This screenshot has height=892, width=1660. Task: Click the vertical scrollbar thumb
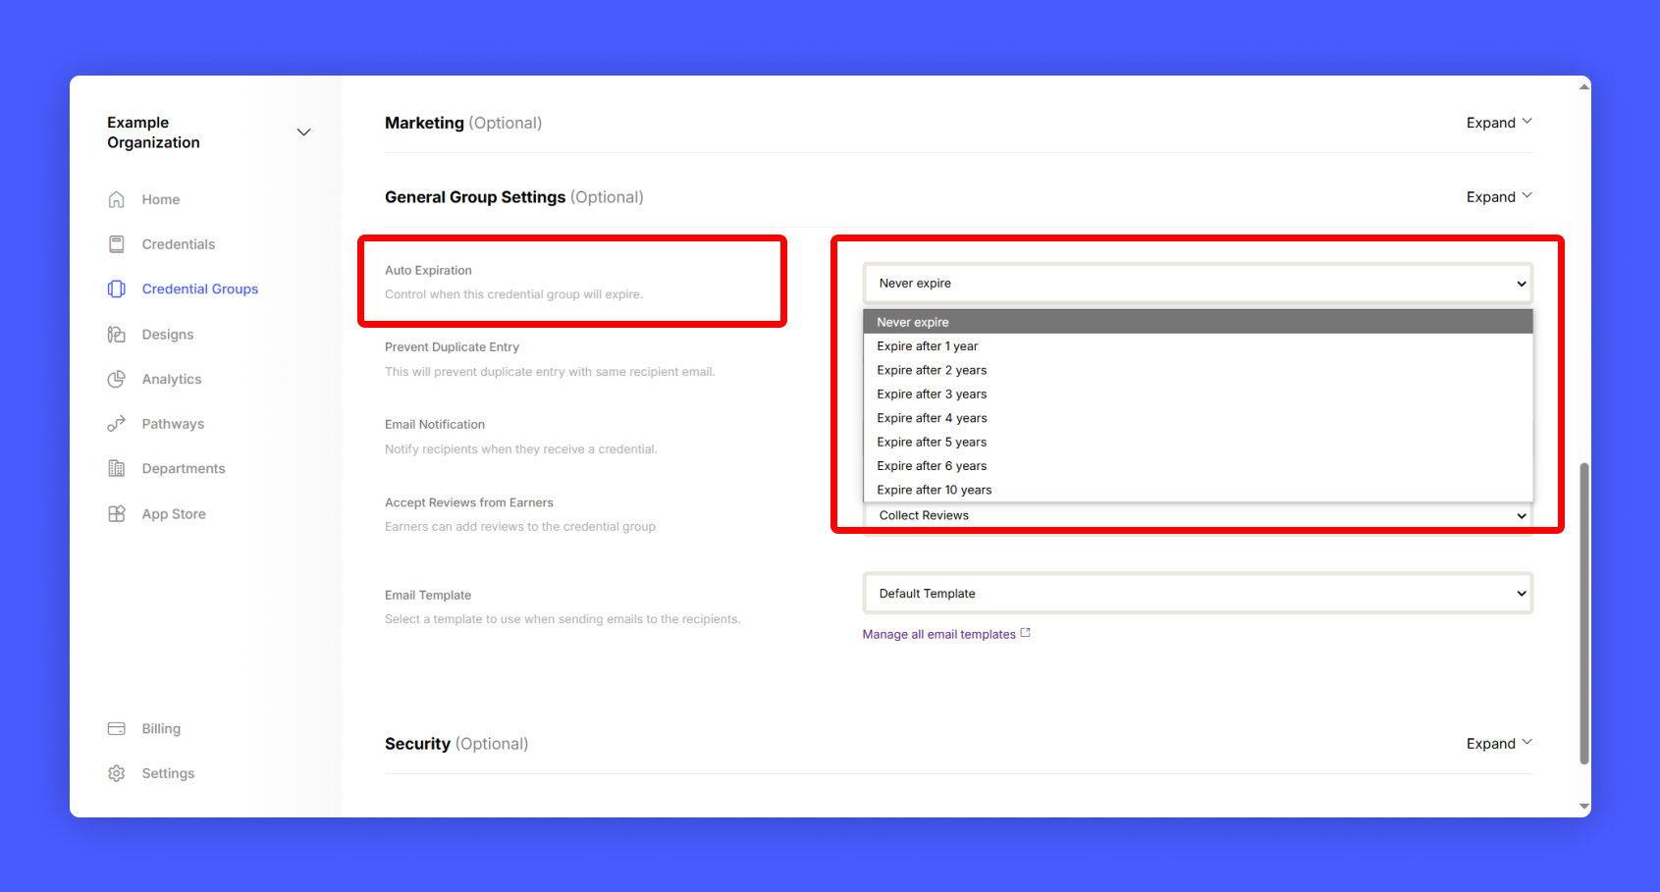tap(1583, 613)
